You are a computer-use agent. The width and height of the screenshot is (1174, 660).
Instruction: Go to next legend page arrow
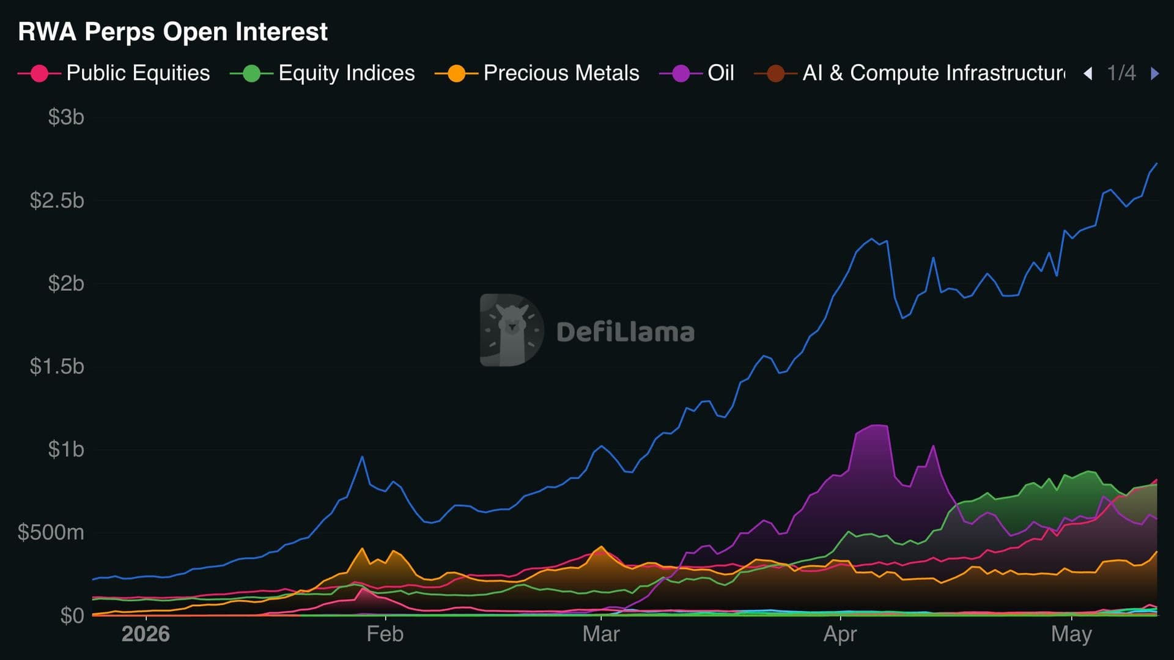tap(1154, 73)
